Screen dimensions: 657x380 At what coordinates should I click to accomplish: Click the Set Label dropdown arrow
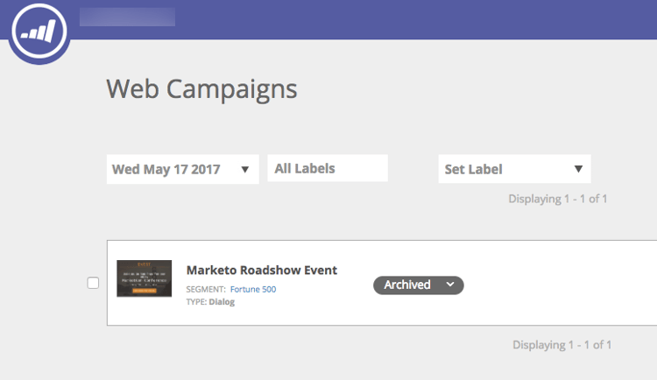[578, 169]
